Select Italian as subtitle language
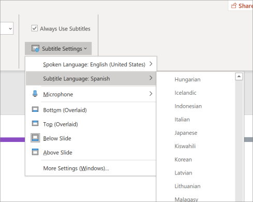The image size is (253, 202). tap(196, 120)
